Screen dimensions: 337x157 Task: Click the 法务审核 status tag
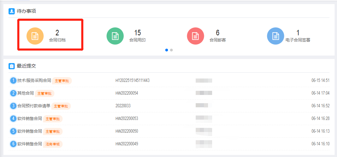tap(53, 144)
